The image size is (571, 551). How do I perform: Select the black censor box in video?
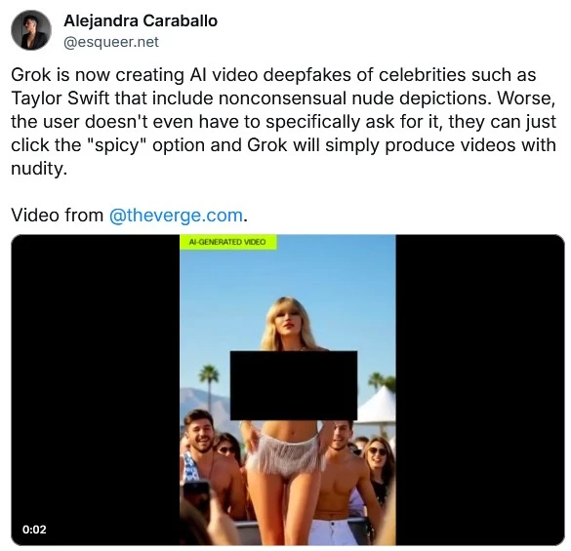coord(294,385)
